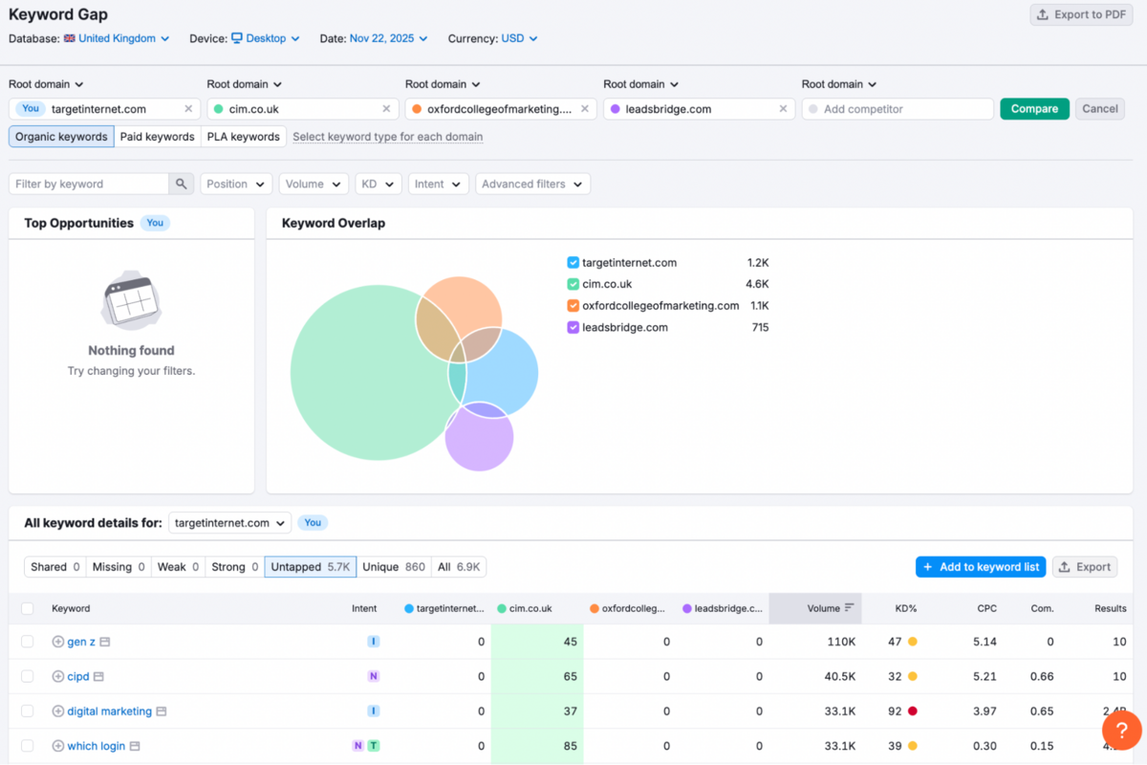
Task: Click the 'Nothing found' empty table illustration
Action: coord(131,300)
